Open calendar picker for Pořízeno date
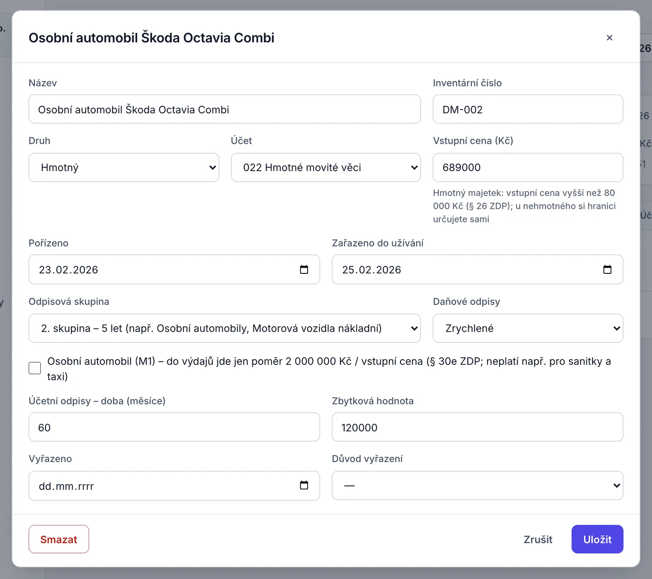The image size is (652, 579). point(304,269)
